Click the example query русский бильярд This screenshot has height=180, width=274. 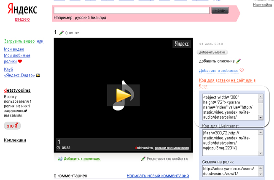tap(90, 18)
